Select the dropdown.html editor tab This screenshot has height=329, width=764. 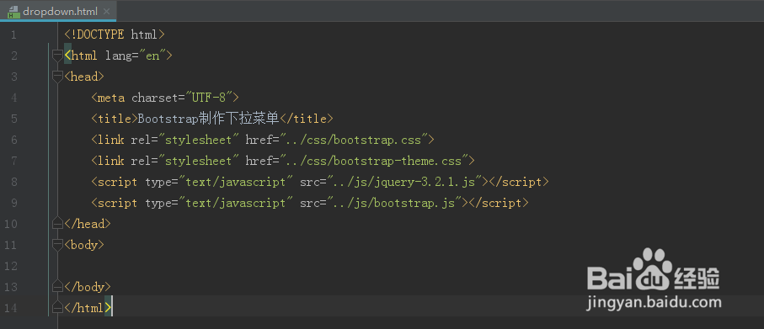58,11
